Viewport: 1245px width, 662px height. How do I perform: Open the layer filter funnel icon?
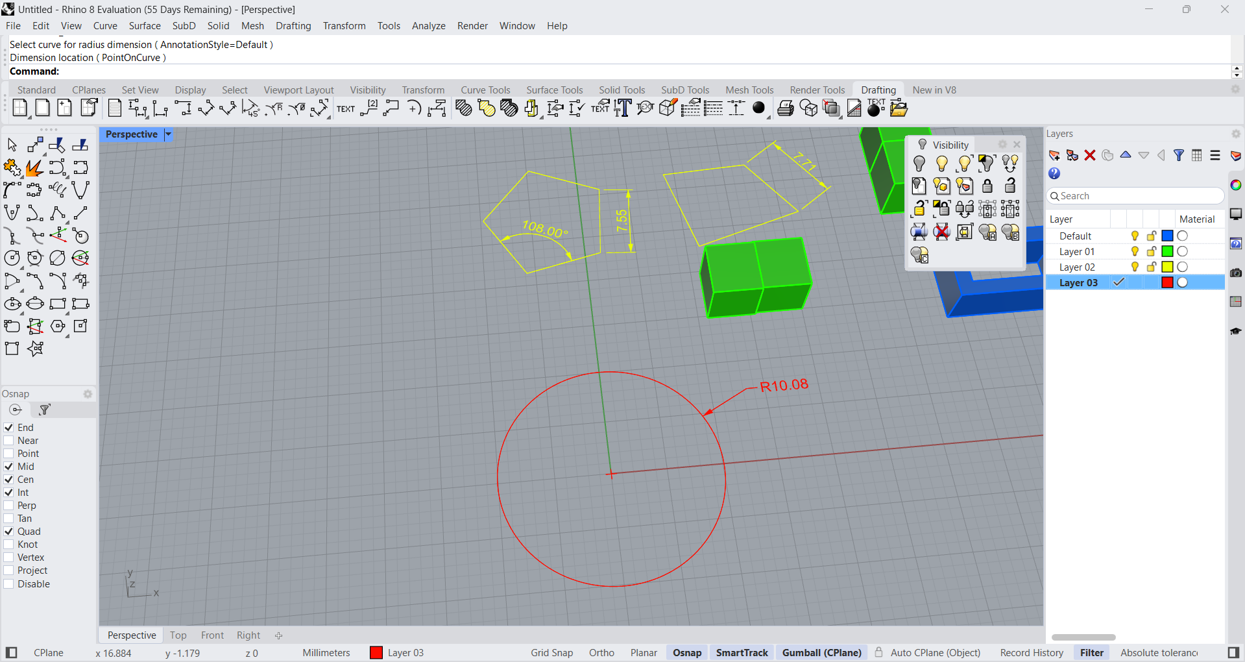(1179, 155)
